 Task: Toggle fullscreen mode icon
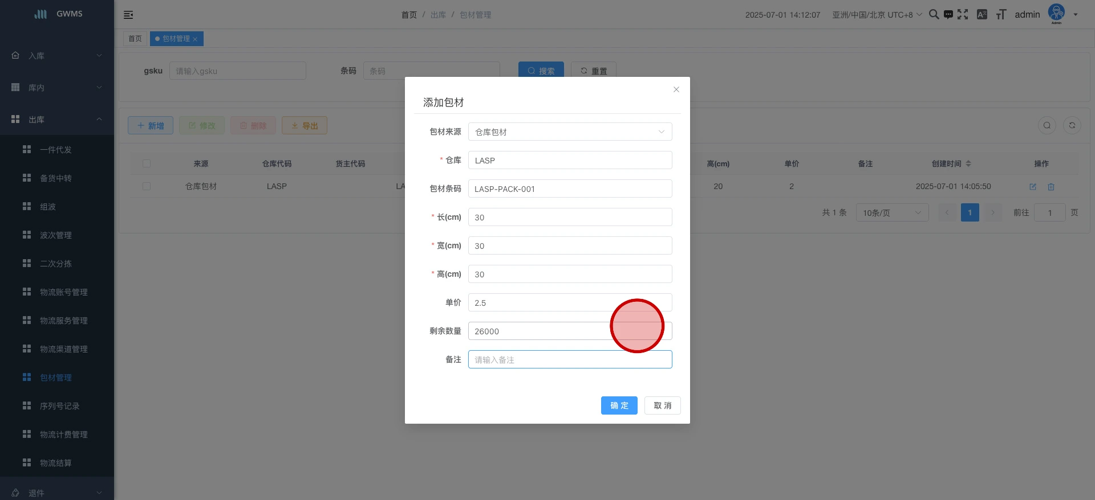click(x=963, y=14)
